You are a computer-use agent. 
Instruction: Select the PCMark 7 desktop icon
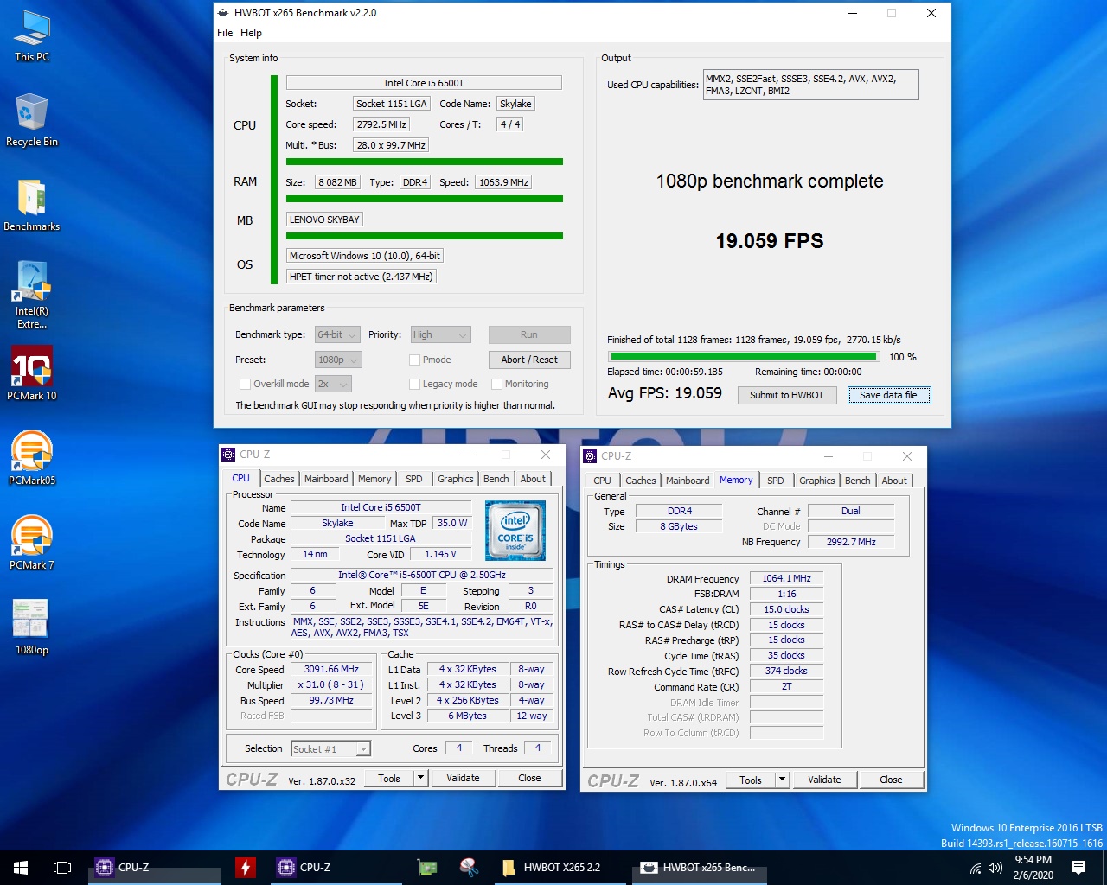(x=32, y=543)
